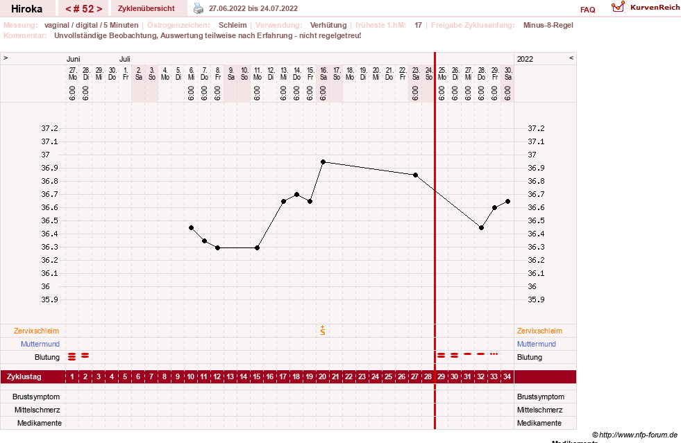
Task: Click the Verhütung usage value
Action: pos(328,25)
